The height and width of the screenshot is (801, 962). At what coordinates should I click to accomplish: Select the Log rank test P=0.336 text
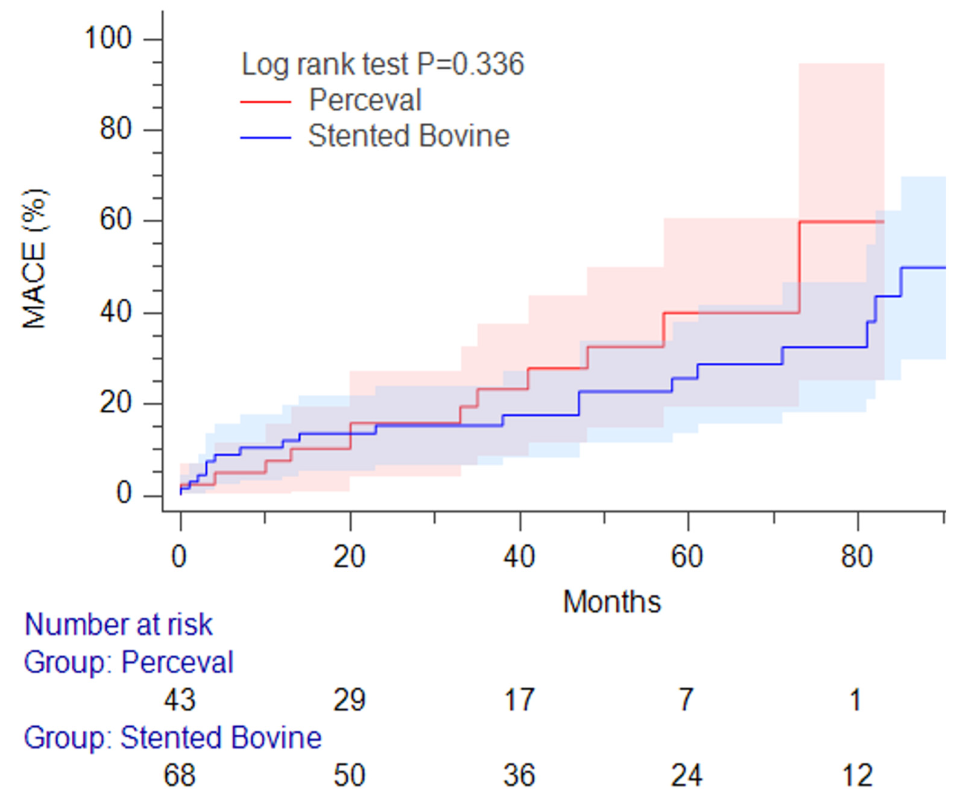[382, 64]
